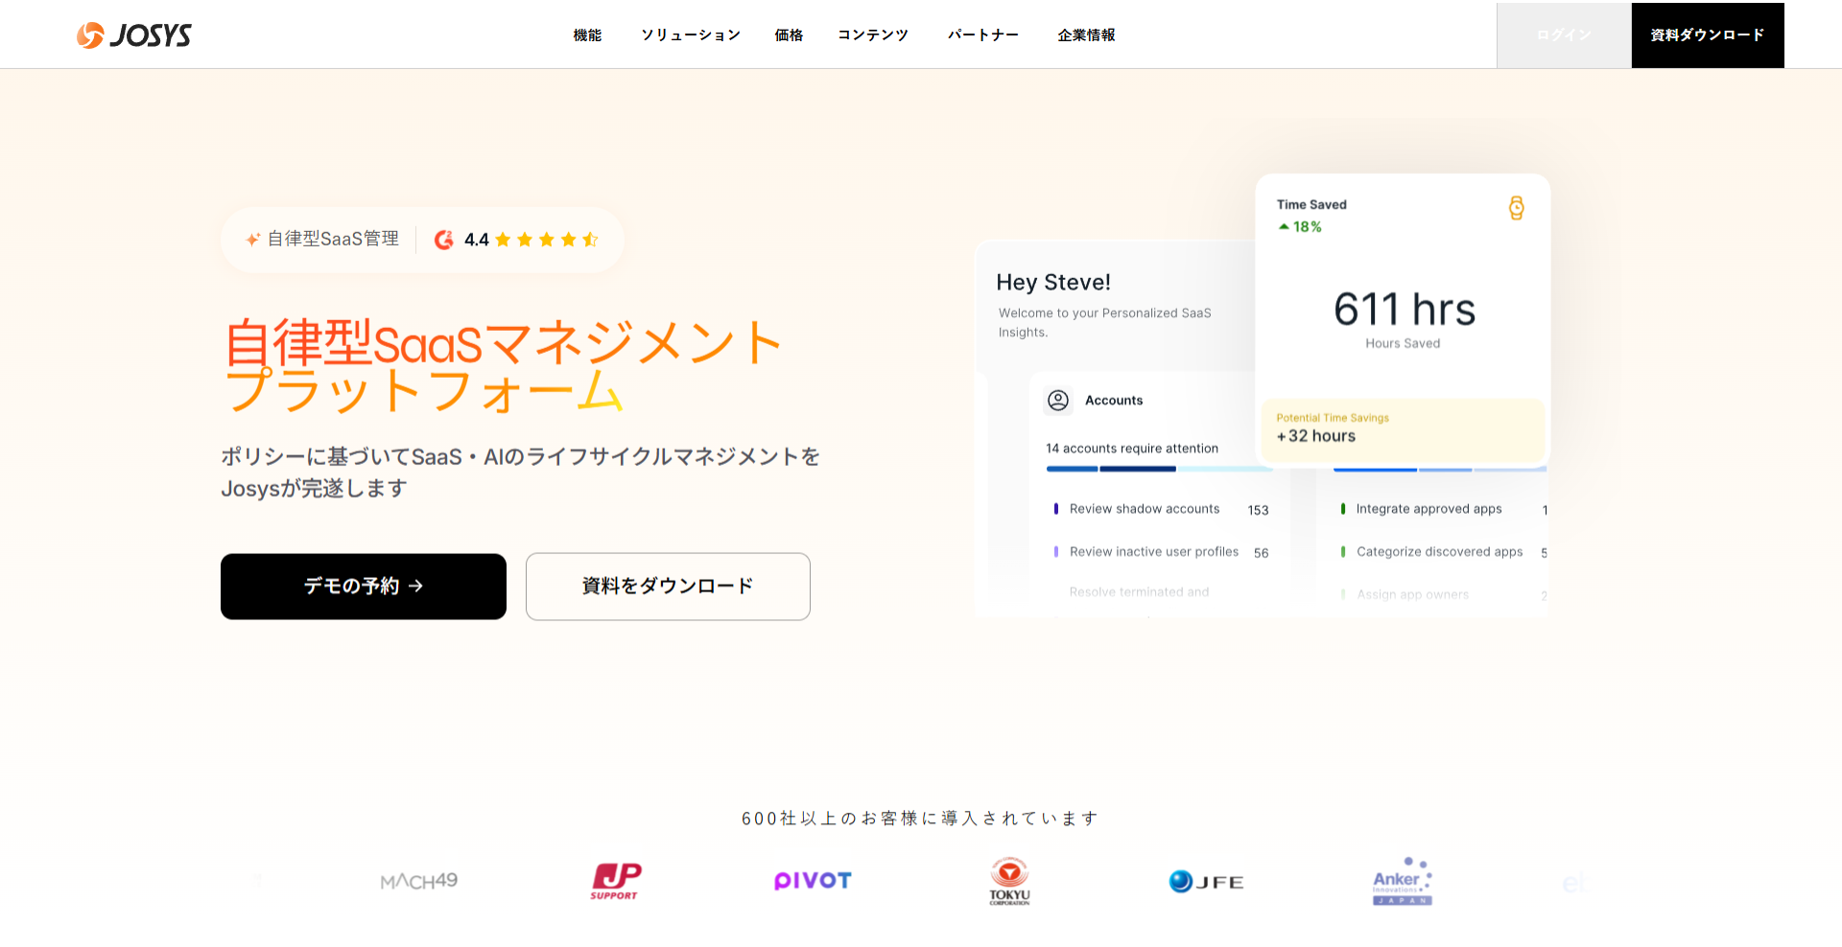Click the Categorize discovered apps row
This screenshot has width=1842, height=947.
click(1443, 552)
